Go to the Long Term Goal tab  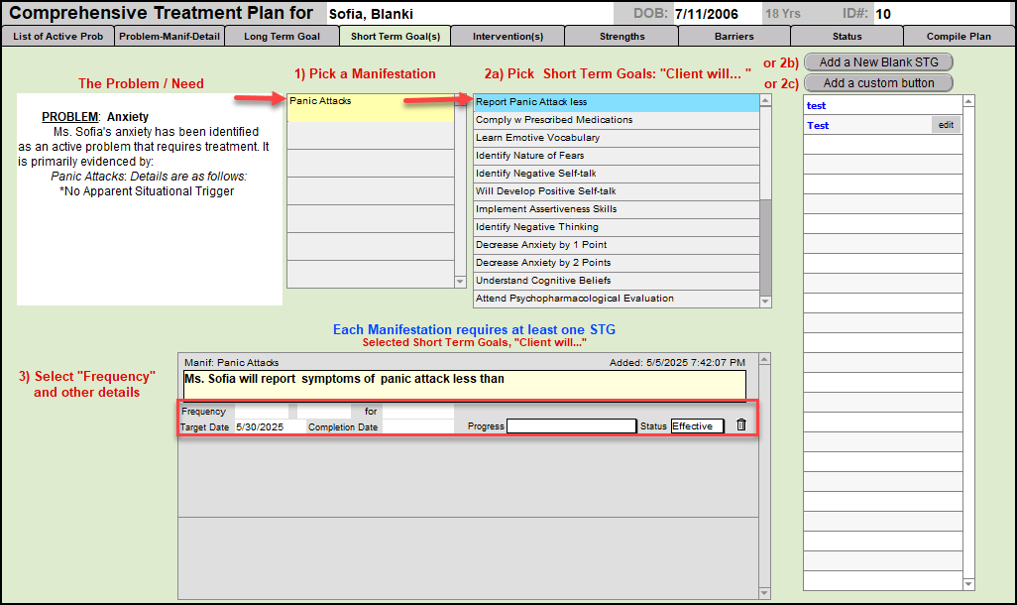(x=282, y=37)
